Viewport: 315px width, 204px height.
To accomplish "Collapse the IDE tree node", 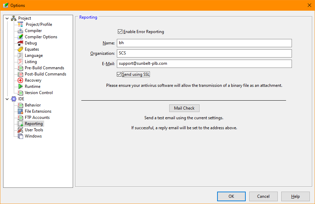I will [6, 99].
